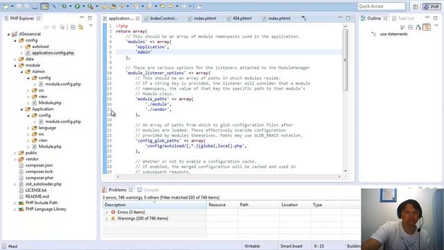Click the Quick Access search field
The width and height of the screenshot is (444, 250).
point(381,6)
